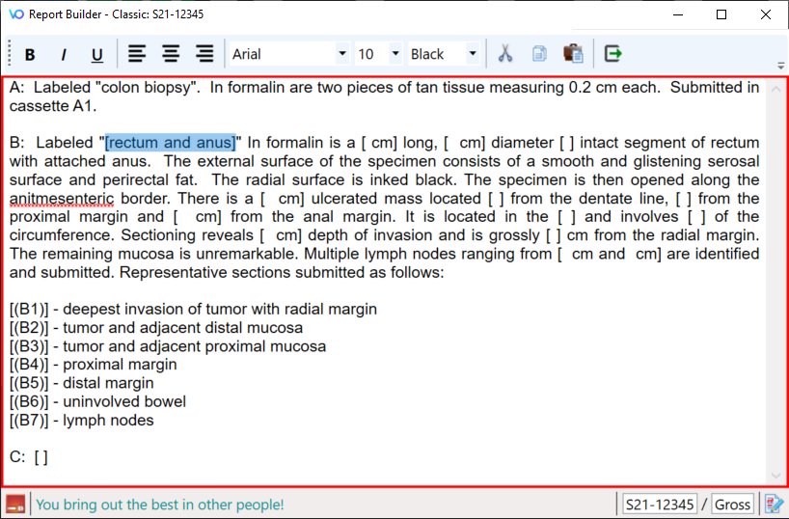Expand toolbar overflow options arrow
Viewport: 789px width, 519px height.
click(x=780, y=66)
